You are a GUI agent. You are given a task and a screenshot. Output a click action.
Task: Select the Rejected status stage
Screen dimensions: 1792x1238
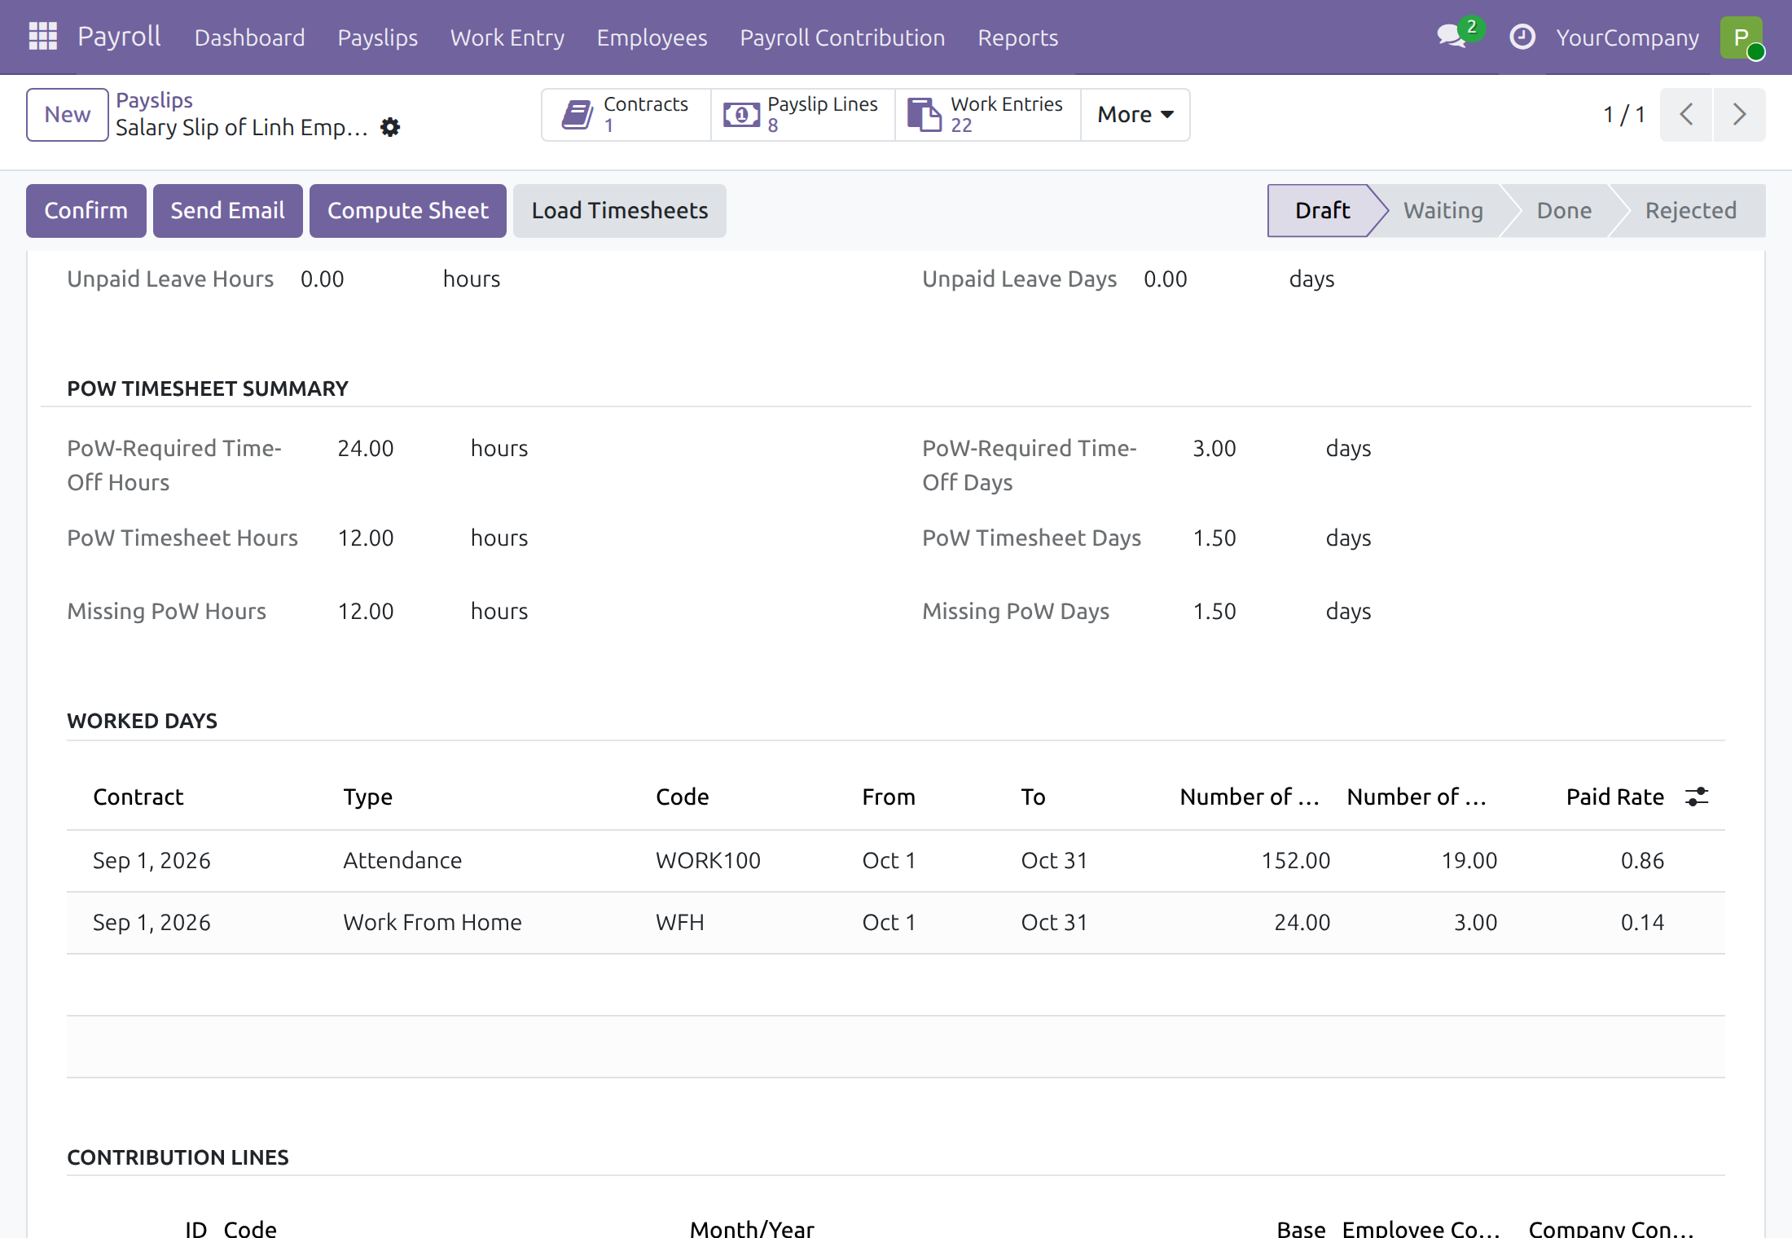click(1690, 211)
